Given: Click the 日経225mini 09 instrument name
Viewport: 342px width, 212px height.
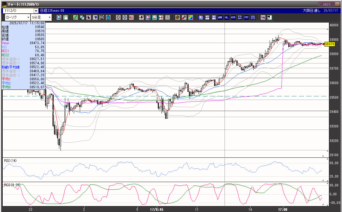Looking at the screenshot, I should pos(52,11).
